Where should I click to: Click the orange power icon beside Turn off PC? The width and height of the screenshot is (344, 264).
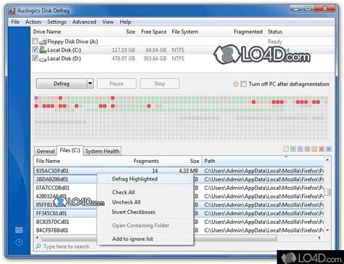coord(236,84)
